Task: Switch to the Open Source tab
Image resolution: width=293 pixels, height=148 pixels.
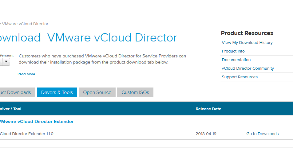Action: 97,92
